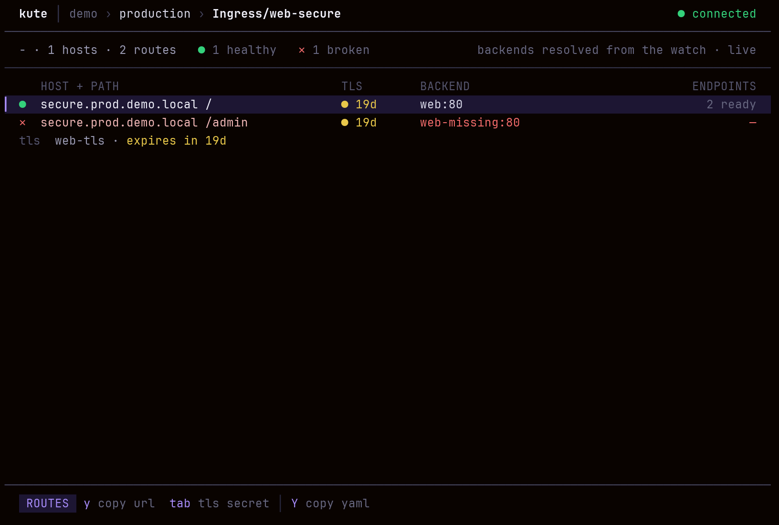Click the web:80 backend cell

coord(441,105)
